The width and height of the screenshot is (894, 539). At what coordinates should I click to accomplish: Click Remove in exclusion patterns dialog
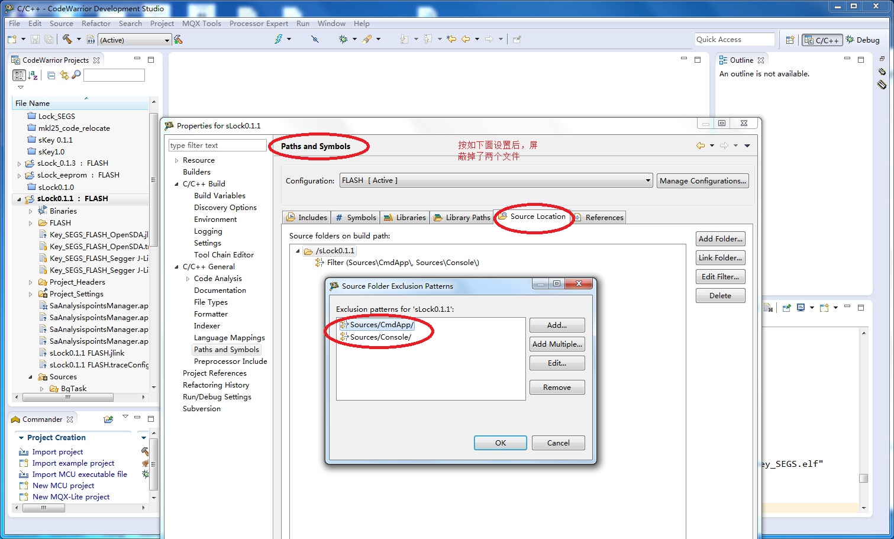pyautogui.click(x=557, y=388)
